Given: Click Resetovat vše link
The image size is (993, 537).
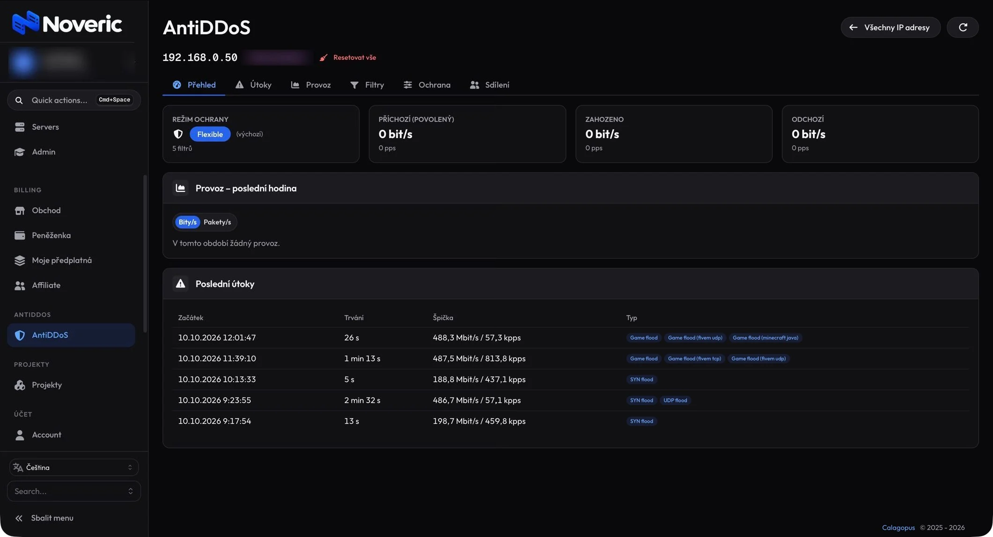Looking at the screenshot, I should pos(354,58).
